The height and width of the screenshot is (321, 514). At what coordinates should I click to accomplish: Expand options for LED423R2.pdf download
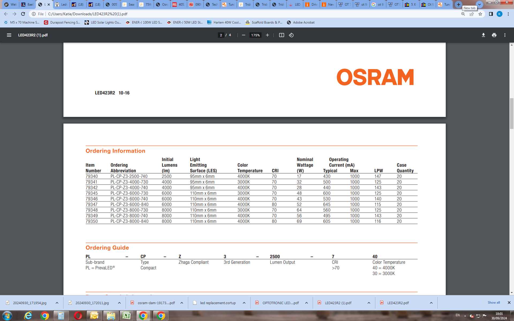[x=431, y=303]
